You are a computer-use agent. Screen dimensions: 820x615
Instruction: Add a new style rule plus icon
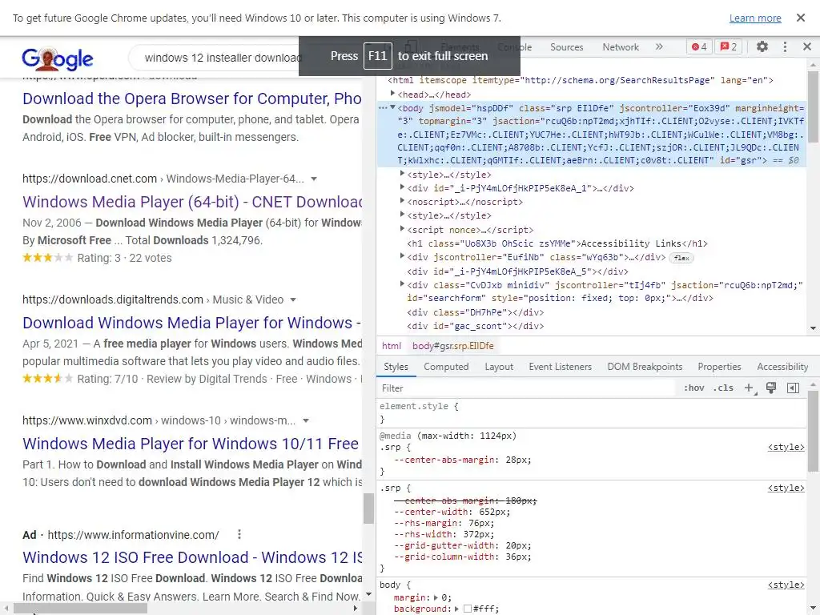coord(750,388)
